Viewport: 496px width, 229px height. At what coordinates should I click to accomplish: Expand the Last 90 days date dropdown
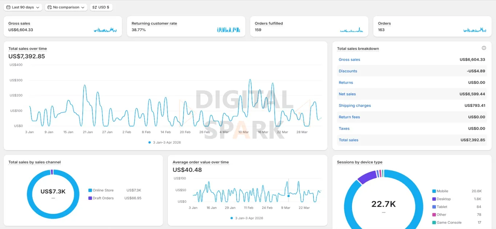pos(23,7)
